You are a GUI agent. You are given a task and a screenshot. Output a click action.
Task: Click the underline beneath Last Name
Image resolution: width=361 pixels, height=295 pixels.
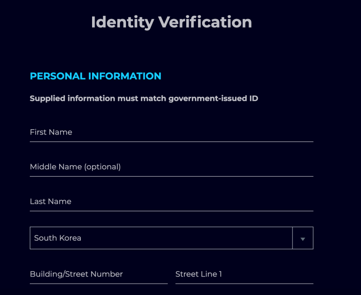pyautogui.click(x=171, y=211)
